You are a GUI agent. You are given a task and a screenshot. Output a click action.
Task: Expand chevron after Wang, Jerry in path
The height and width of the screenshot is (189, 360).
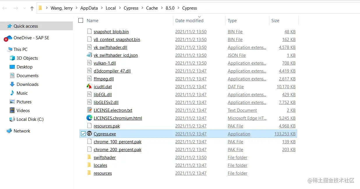click(76, 8)
